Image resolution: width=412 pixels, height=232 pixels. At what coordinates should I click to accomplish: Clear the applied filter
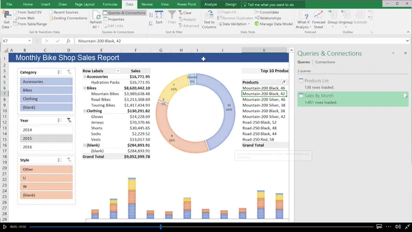tap(185, 13)
